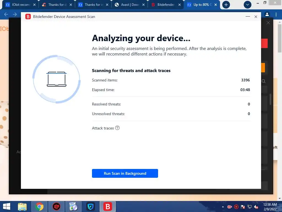Close the dark overlay behind the scan window

click(268, 23)
